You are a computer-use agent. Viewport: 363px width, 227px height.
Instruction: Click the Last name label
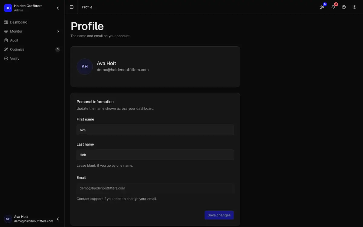pyautogui.click(x=85, y=144)
